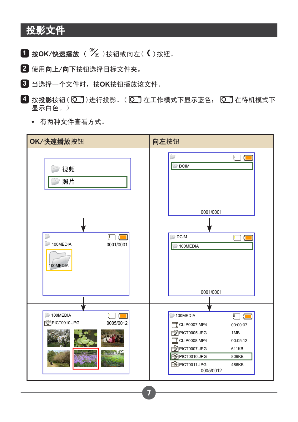Click the photo icon next to PICT0011.JPG
Viewport: 298px width, 422px height.
[x=175, y=364]
